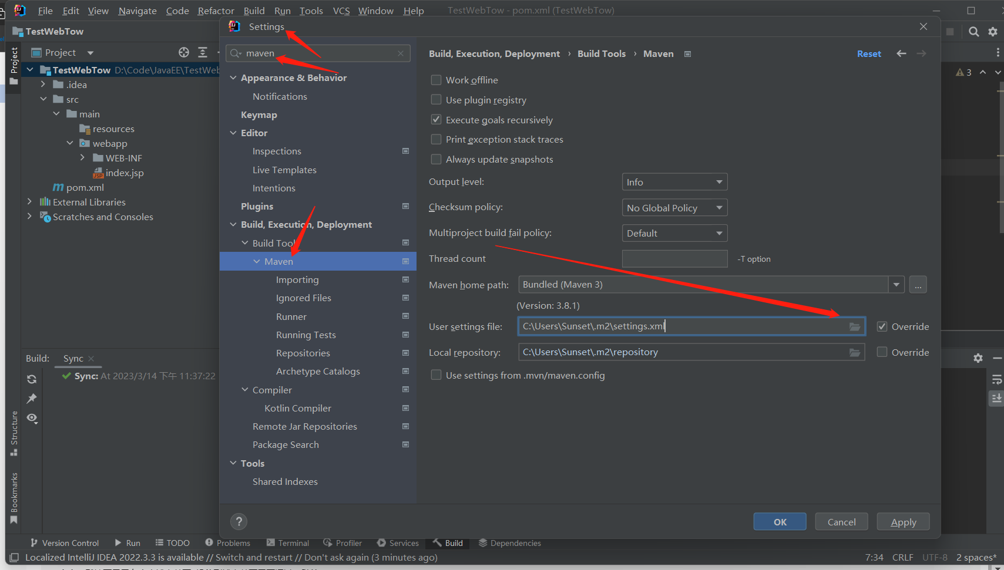
Task: Open the TODO tool window
Action: pyautogui.click(x=172, y=543)
